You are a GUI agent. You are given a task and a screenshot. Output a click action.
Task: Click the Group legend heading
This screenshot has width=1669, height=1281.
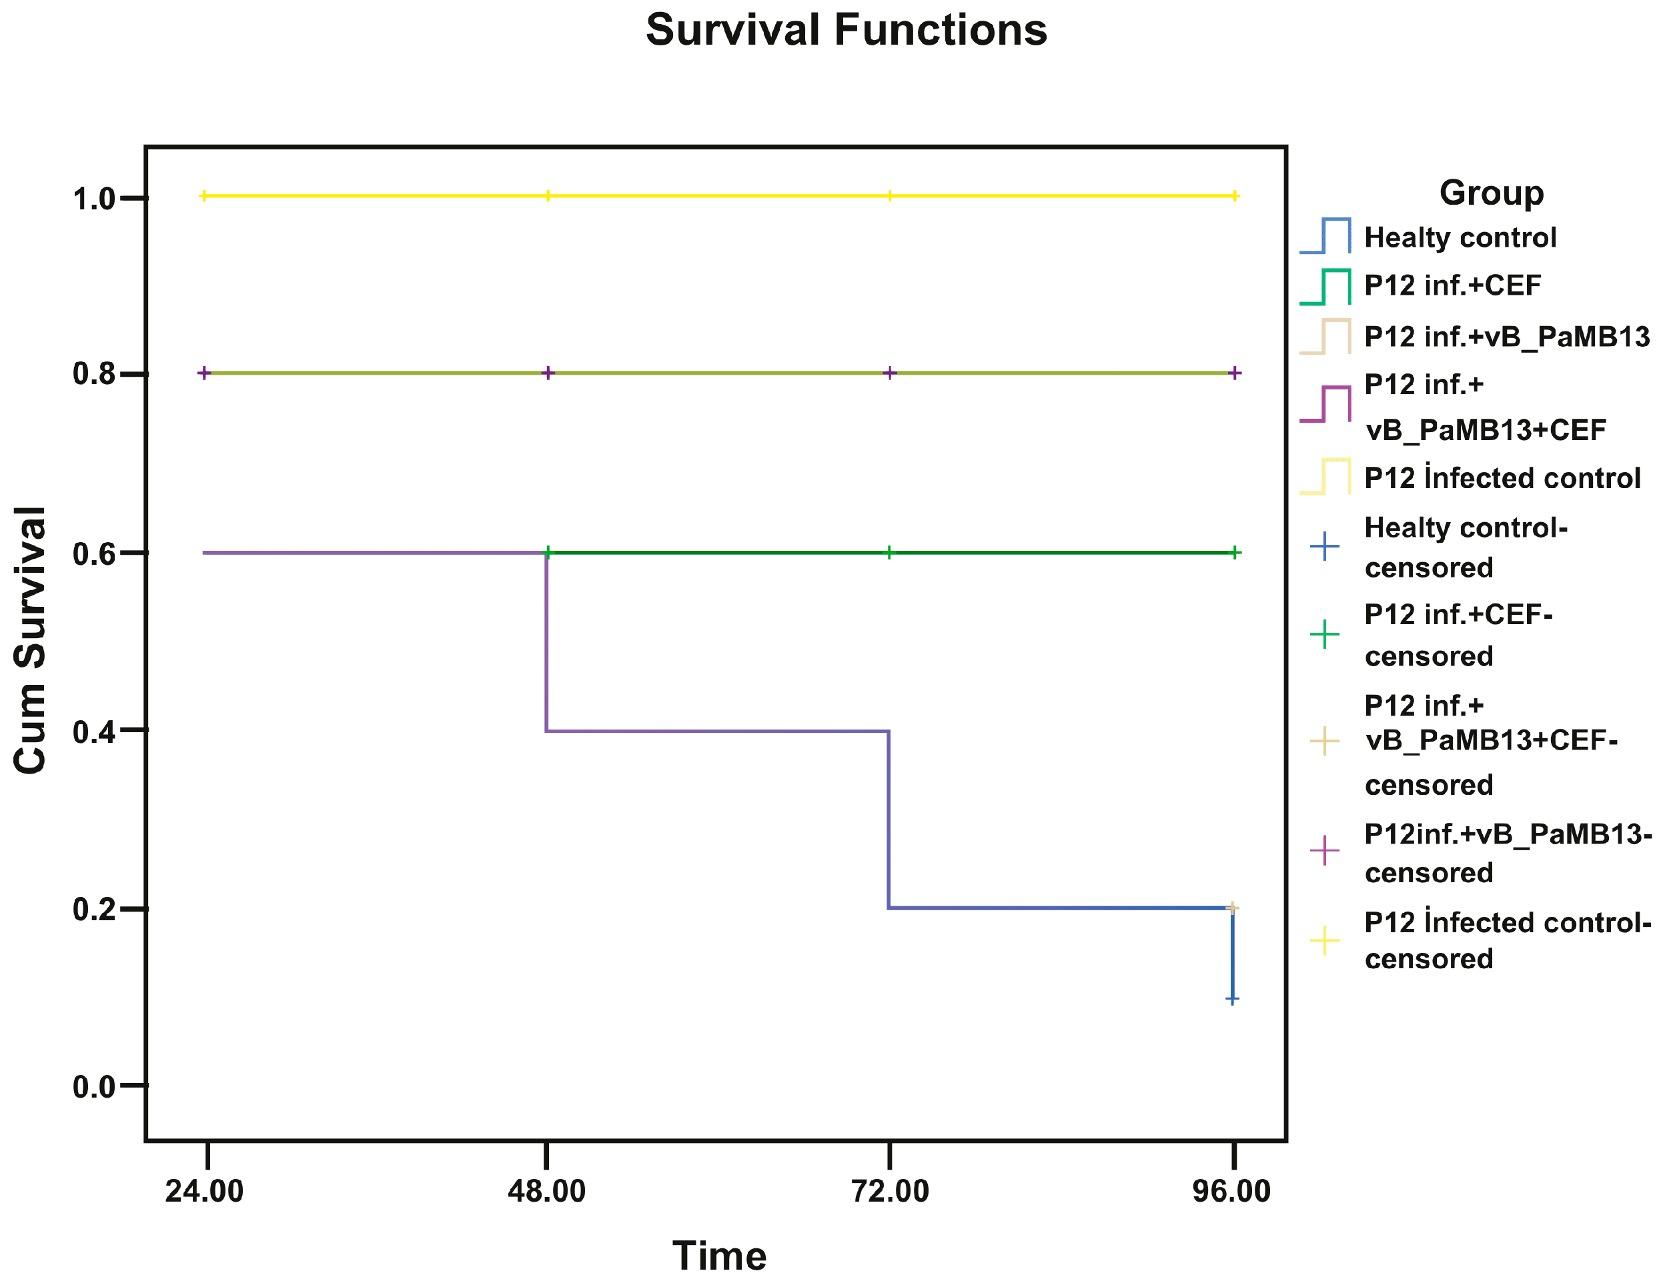[x=1492, y=193]
